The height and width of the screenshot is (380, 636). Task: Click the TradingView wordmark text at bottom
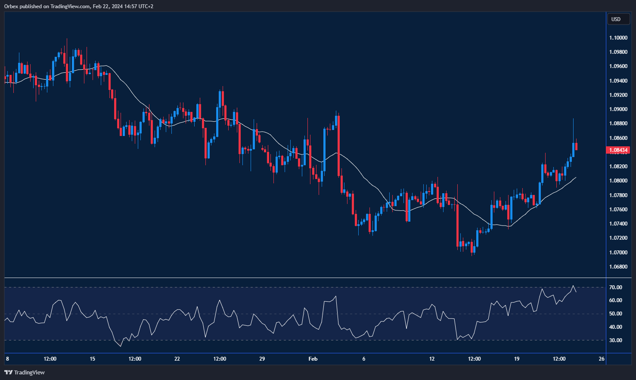pyautogui.click(x=29, y=372)
